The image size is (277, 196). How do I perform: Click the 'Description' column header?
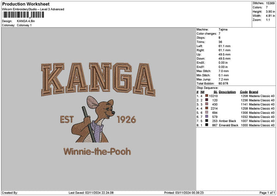(227, 92)
